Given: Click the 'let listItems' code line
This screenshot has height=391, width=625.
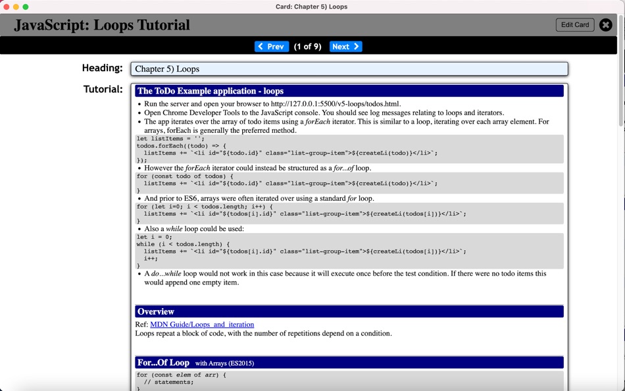Looking at the screenshot, I should tap(170, 139).
